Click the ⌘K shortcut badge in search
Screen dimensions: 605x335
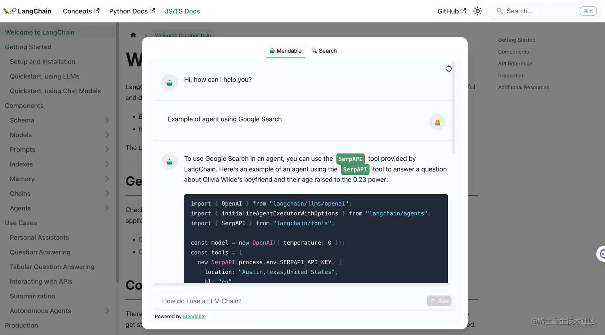pos(588,11)
